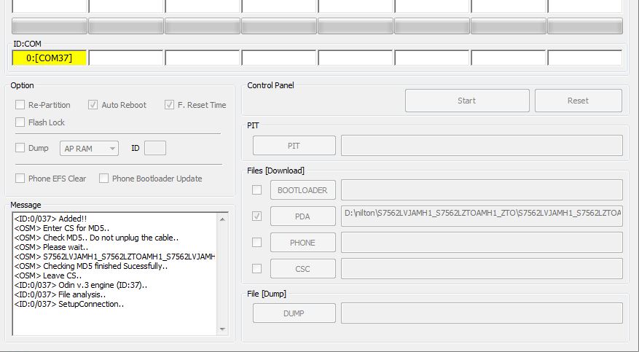Enable the Flash Lock option

pos(20,122)
